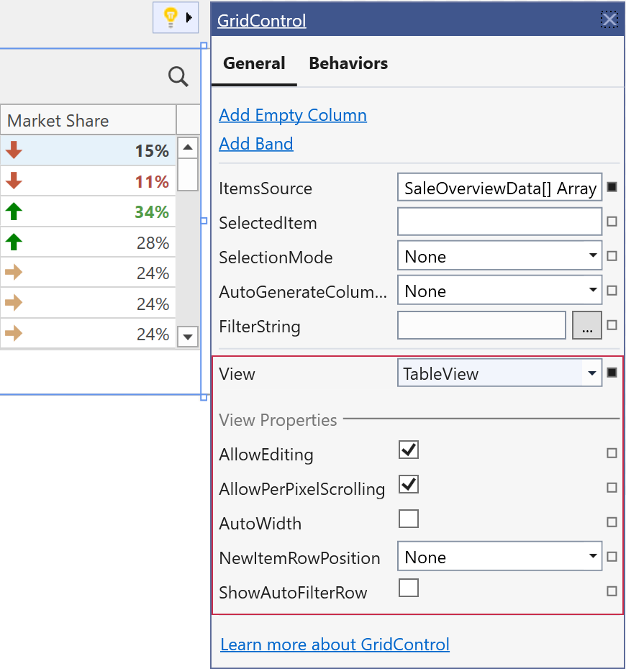Screen dimensions: 626x669
Task: Uncheck the AllowEditing checkbox
Action: click(409, 450)
